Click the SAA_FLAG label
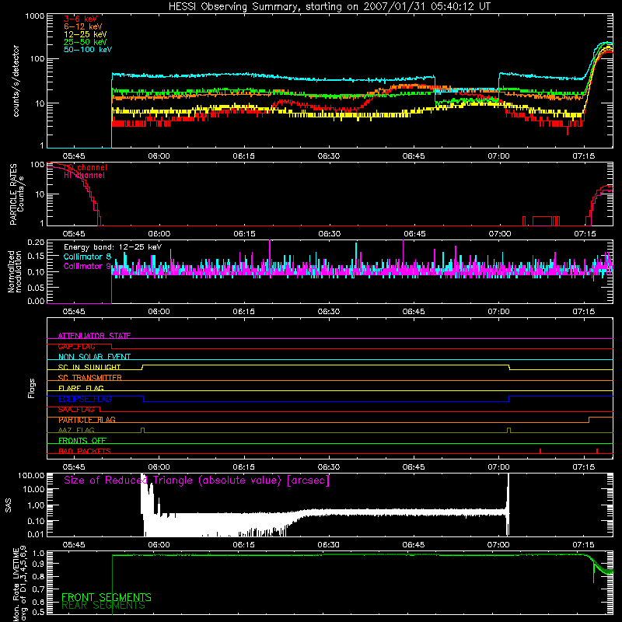Image resolution: width=622 pixels, height=622 pixels. point(76,409)
